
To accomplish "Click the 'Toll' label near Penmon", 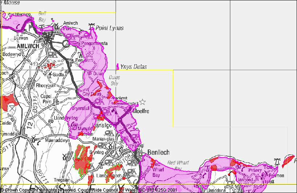I will (x=268, y=168).
